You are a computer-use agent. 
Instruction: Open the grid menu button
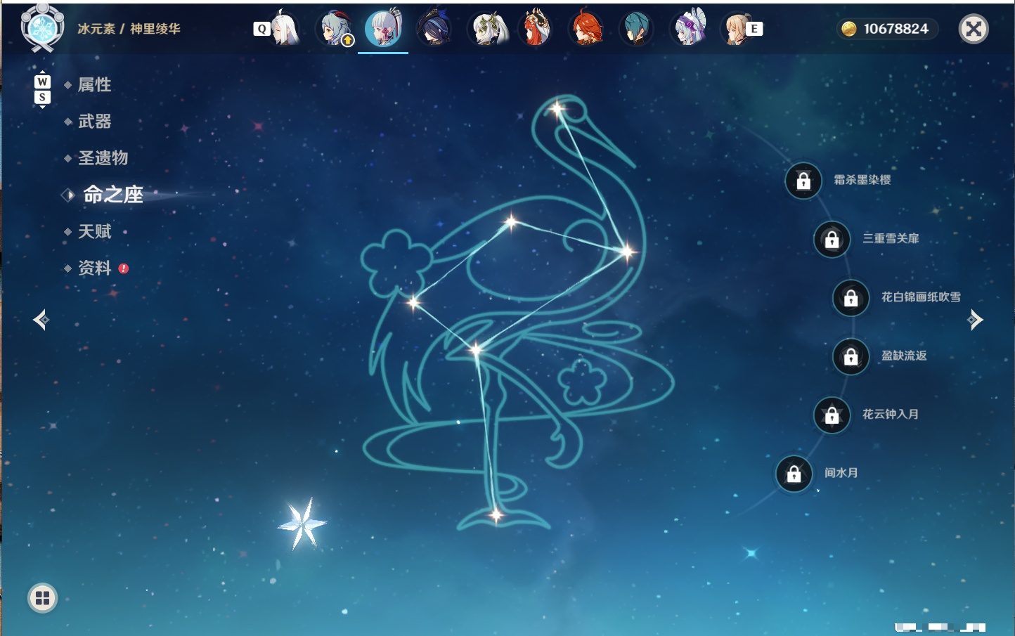(x=42, y=598)
